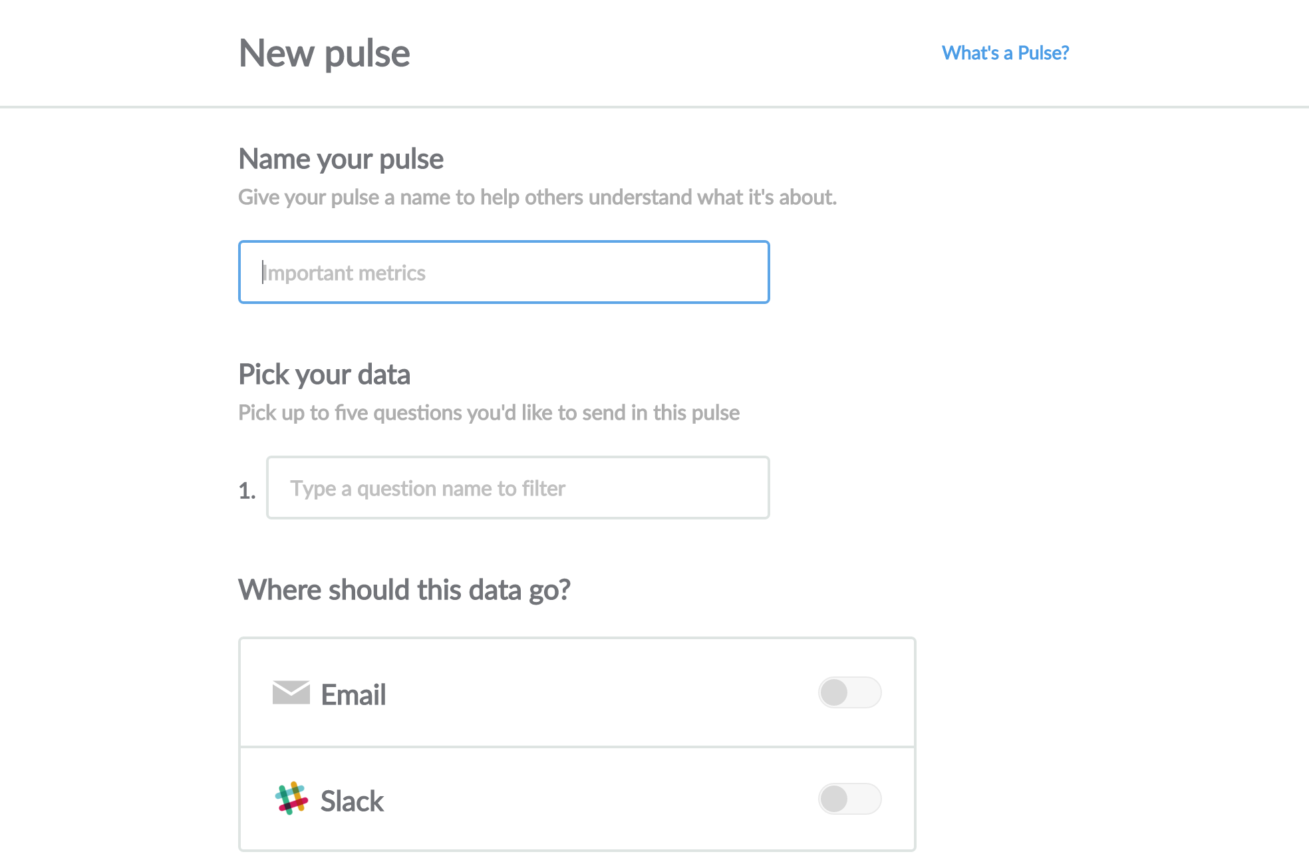Viewport: 1309px width, 864px height.
Task: Click the "Pick up to five questions" hint
Action: tap(488, 413)
